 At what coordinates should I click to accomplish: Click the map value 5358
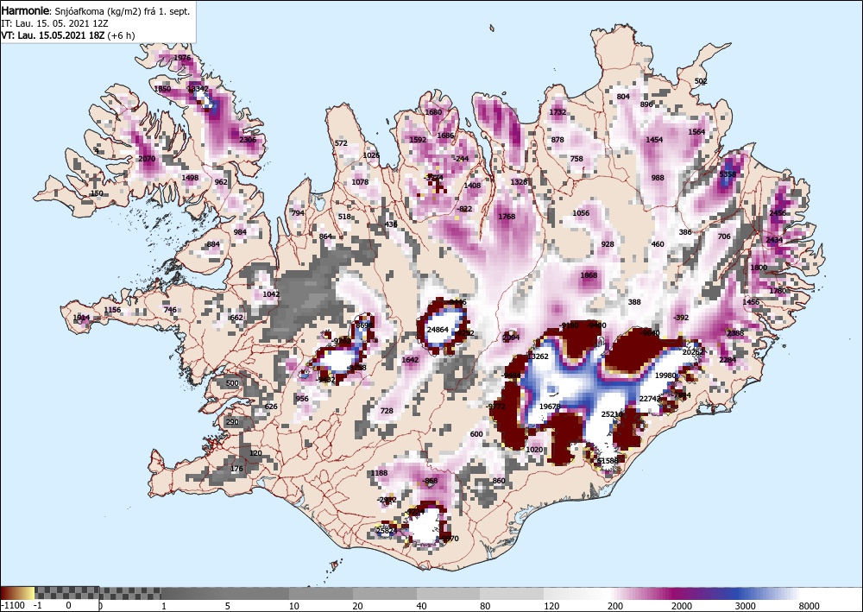coord(728,174)
